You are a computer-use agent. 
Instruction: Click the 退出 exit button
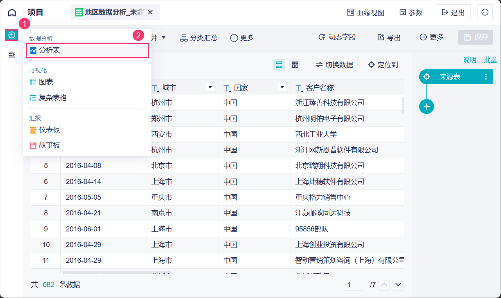(x=453, y=13)
